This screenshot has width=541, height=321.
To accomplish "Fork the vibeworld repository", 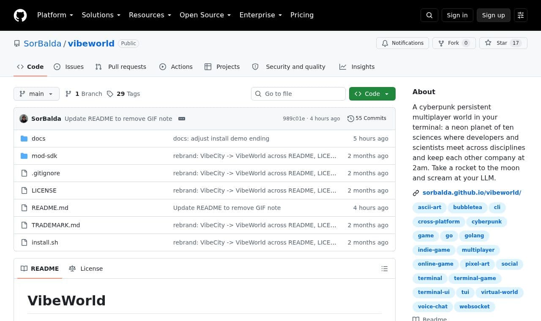I will coord(454,43).
